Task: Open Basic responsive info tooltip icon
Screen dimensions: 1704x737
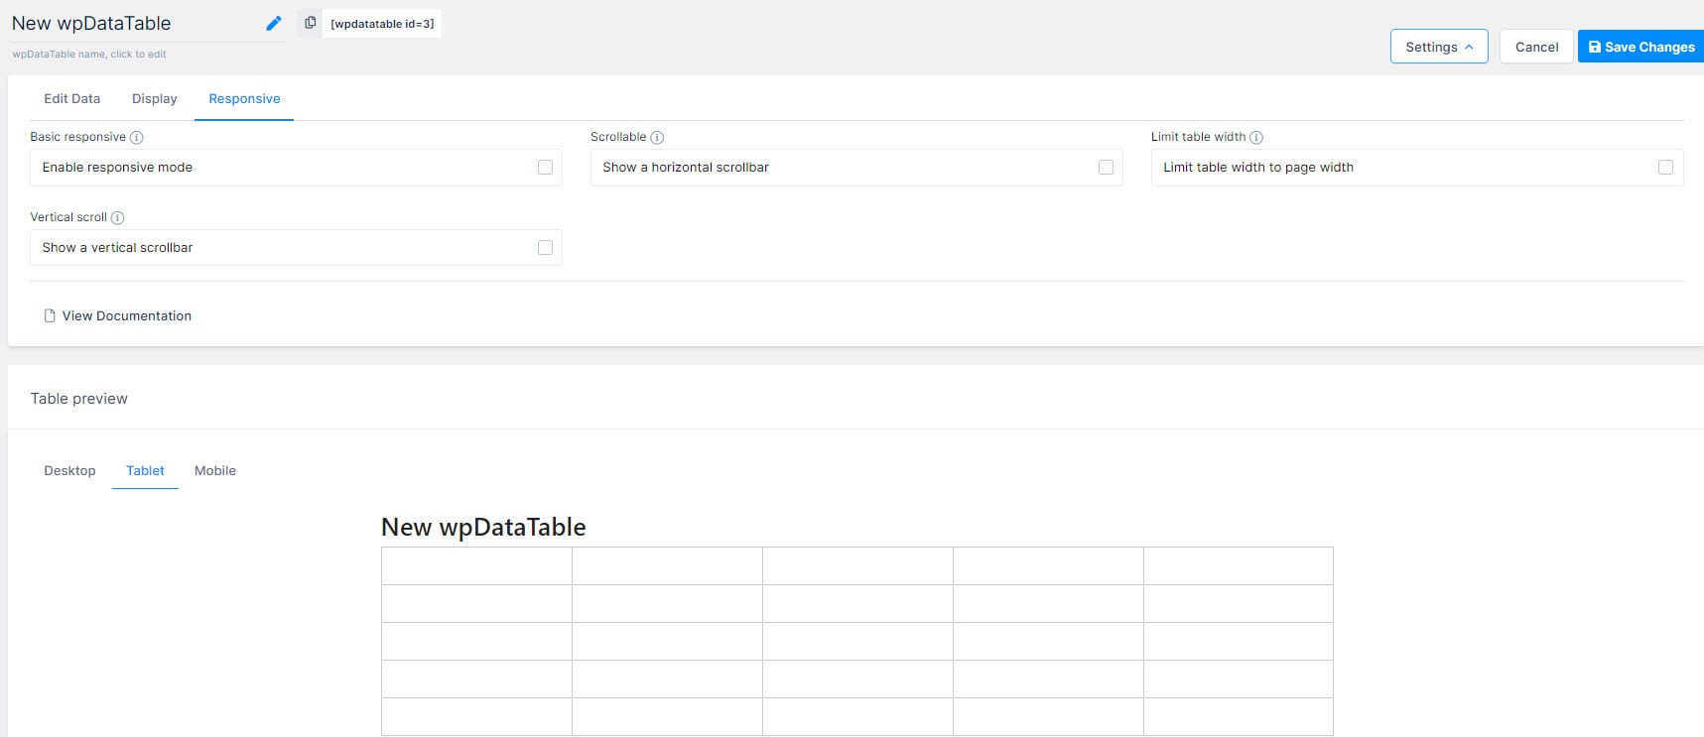Action: (x=137, y=137)
